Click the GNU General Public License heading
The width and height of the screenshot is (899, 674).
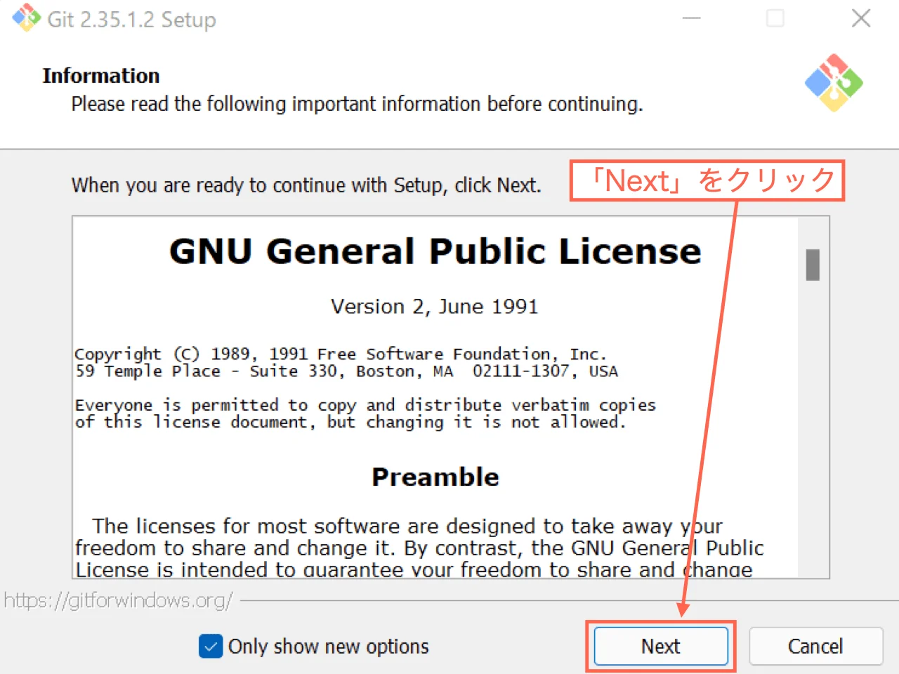click(x=435, y=251)
